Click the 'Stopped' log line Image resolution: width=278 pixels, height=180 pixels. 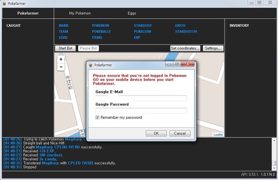(20, 167)
